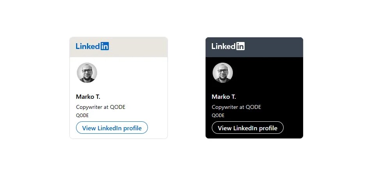The image size is (378, 175).
Task: Click the 'Linked' wordmark text in white
Action: pyautogui.click(x=224, y=46)
